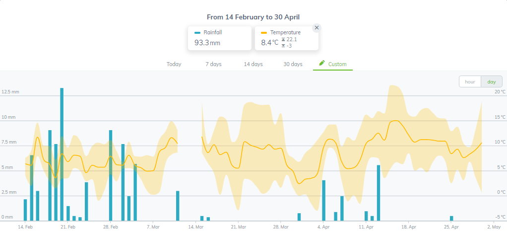
Task: Switch chart granularity to day
Action: pos(492,81)
